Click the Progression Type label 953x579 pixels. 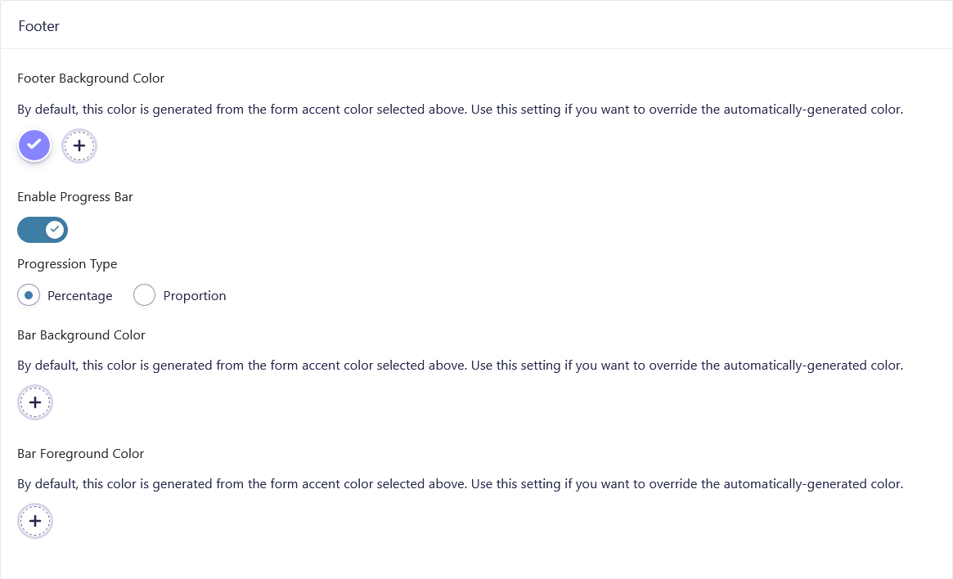tap(67, 264)
